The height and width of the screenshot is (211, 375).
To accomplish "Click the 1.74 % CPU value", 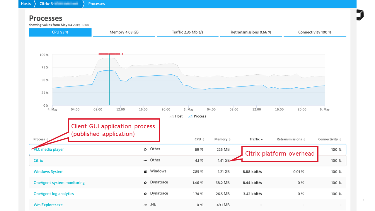I will 198,194.
